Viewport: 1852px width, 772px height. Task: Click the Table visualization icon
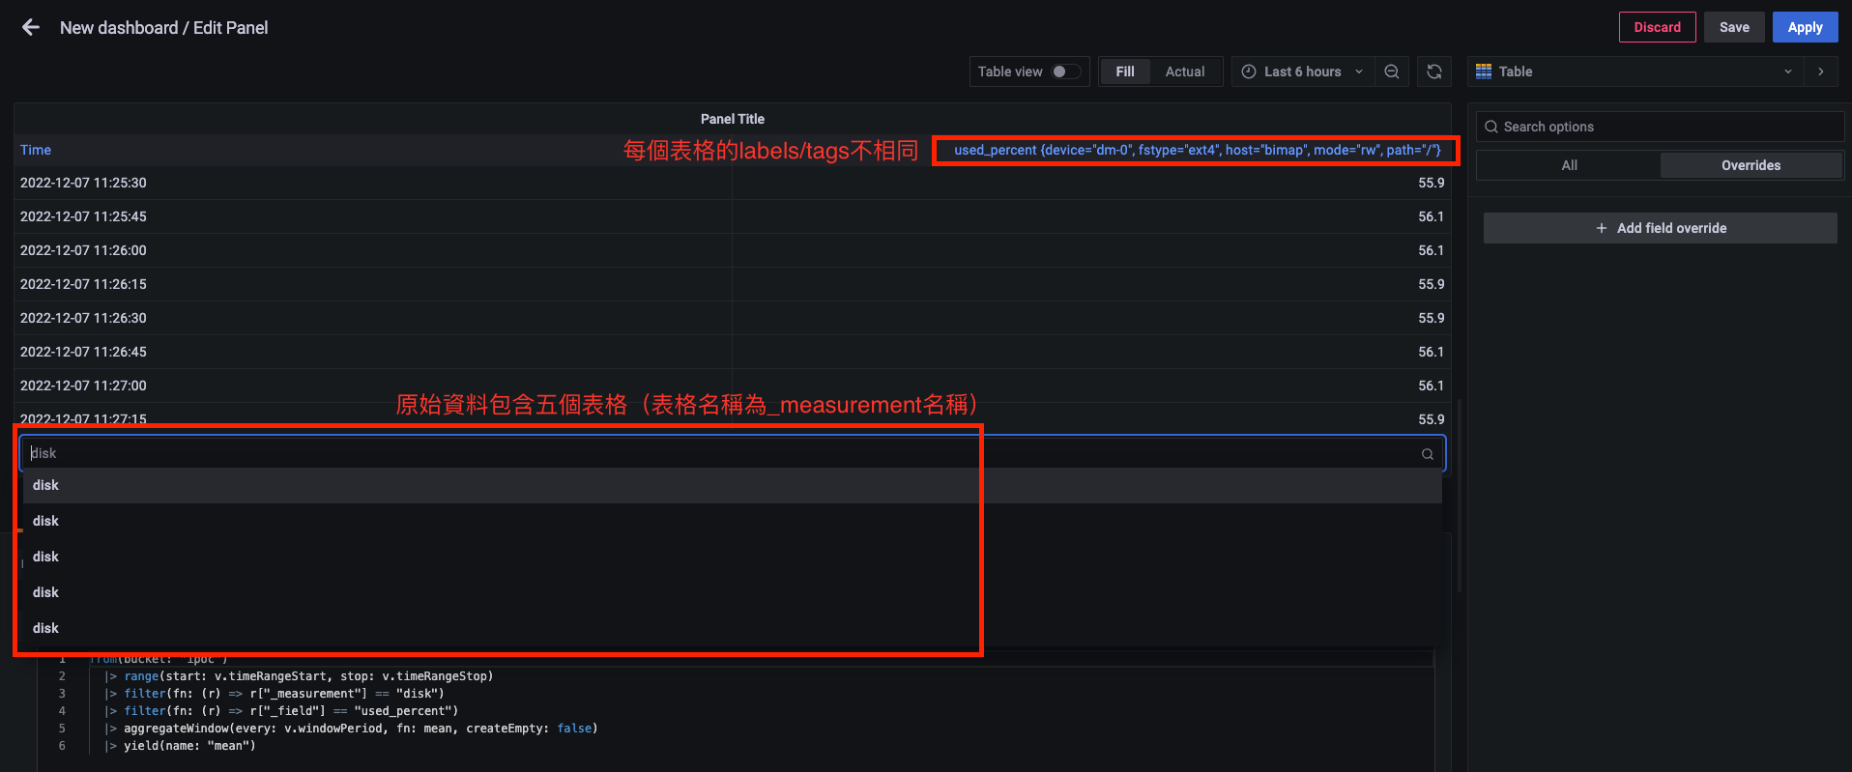click(x=1484, y=71)
